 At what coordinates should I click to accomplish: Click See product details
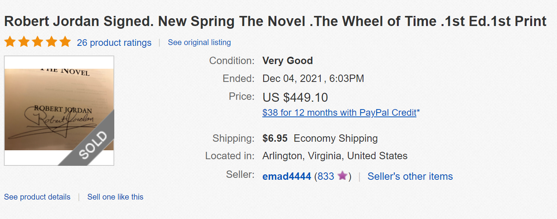(x=37, y=197)
